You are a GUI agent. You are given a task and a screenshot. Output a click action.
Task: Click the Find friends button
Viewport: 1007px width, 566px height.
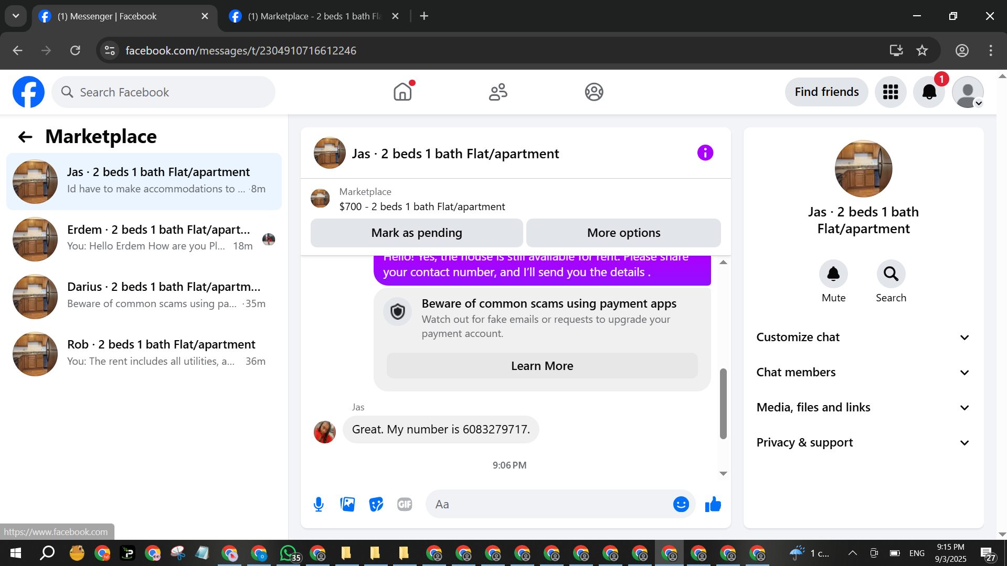(826, 92)
